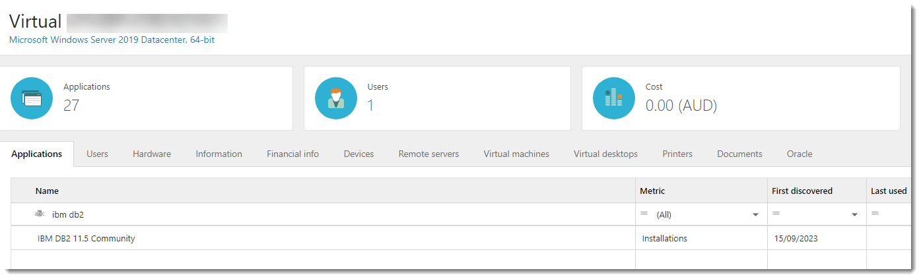This screenshot has width=921, height=279.
Task: Open the Metric (All) filter dropdown
Action: pyautogui.click(x=755, y=215)
